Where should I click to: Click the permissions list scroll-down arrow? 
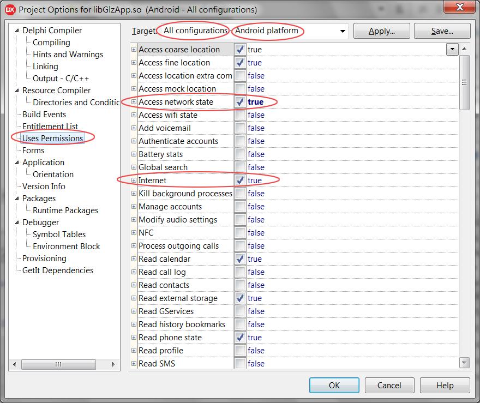click(x=464, y=363)
